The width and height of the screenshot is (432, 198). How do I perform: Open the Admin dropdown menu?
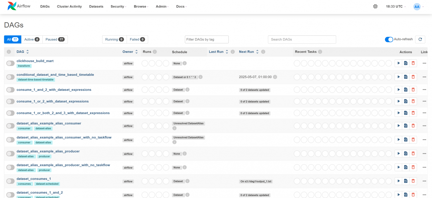pos(162,6)
